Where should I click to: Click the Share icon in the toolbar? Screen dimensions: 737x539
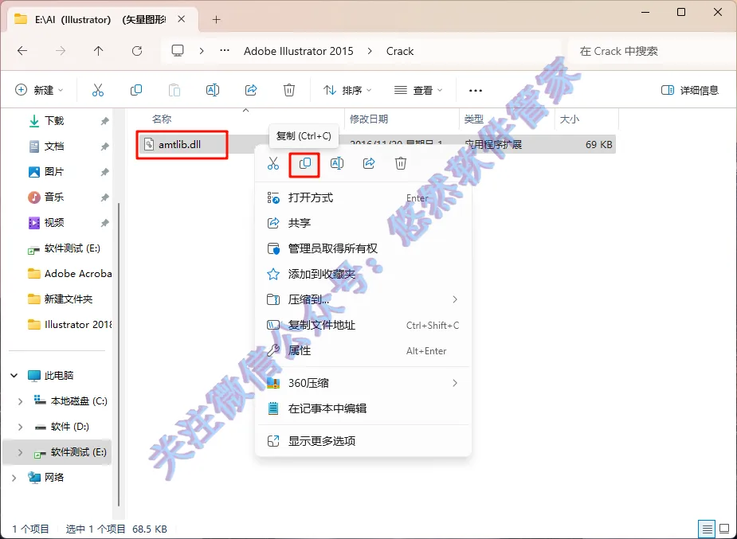click(251, 90)
